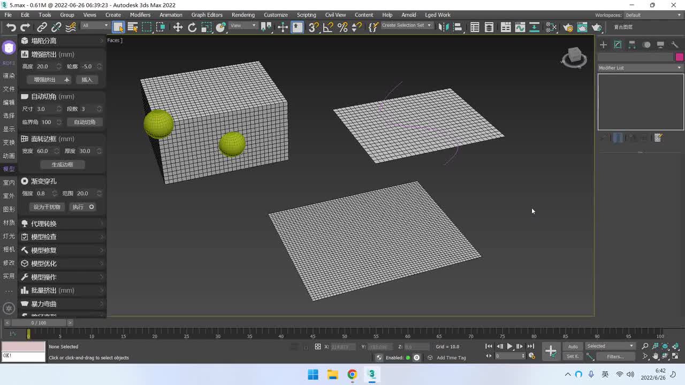Activate the Select and Place tool
The width and height of the screenshot is (685, 385).
[x=220, y=27]
